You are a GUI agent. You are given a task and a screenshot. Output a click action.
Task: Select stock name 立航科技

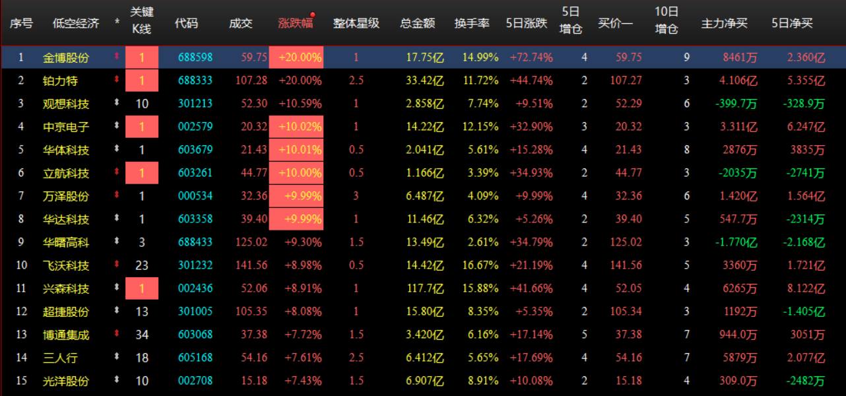point(66,173)
